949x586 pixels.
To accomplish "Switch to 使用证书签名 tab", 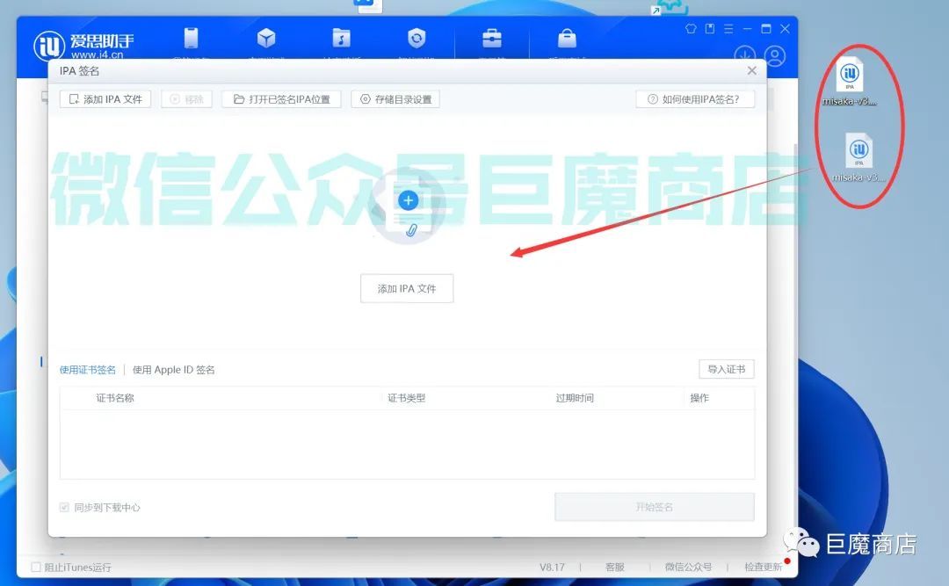I will tap(88, 369).
